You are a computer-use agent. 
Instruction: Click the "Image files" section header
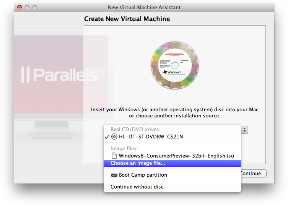tap(124, 148)
